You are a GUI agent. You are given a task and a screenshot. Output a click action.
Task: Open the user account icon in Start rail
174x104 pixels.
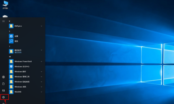pos(3,77)
